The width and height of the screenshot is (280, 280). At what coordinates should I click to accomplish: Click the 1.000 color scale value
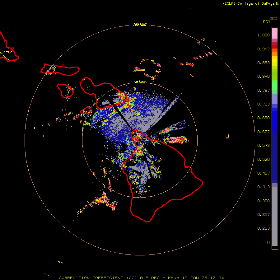[264, 35]
